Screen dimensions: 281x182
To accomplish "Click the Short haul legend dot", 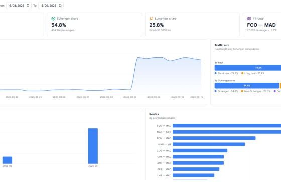I will (x=216, y=73).
